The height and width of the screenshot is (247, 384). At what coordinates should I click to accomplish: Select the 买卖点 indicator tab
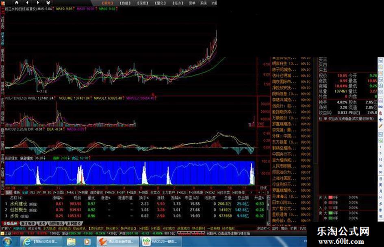pyautogui.click(x=155, y=193)
